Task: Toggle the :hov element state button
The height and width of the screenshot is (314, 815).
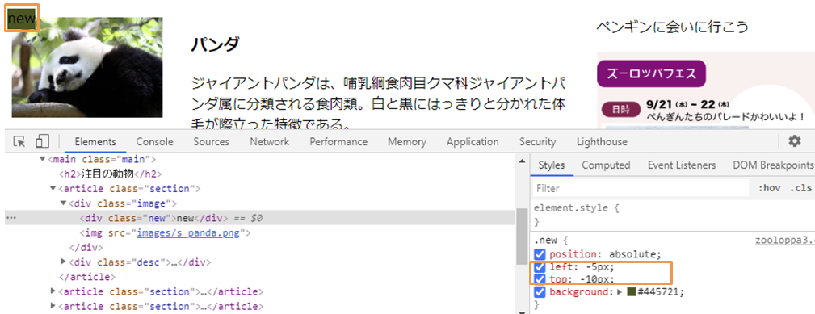Action: tap(769, 188)
